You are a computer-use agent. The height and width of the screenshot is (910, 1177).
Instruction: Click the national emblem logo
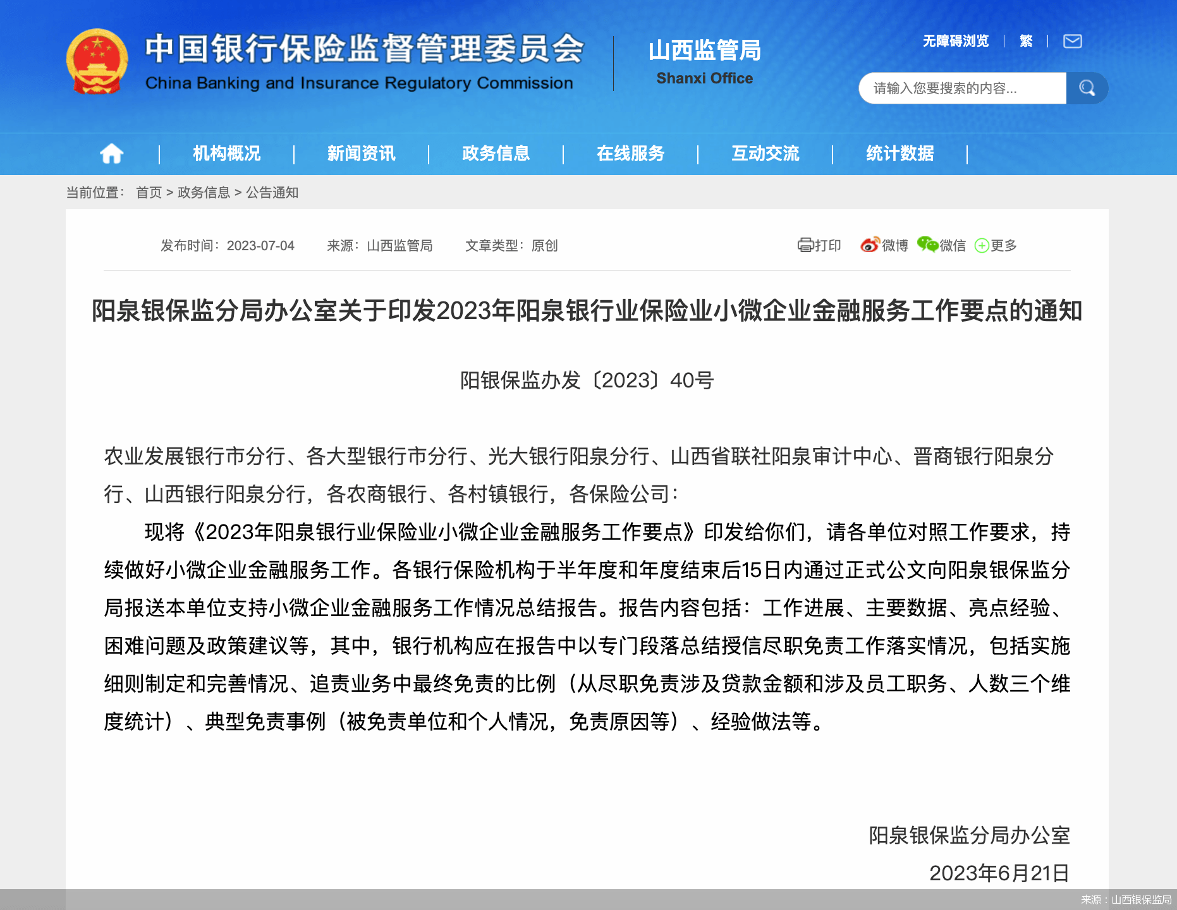[97, 62]
